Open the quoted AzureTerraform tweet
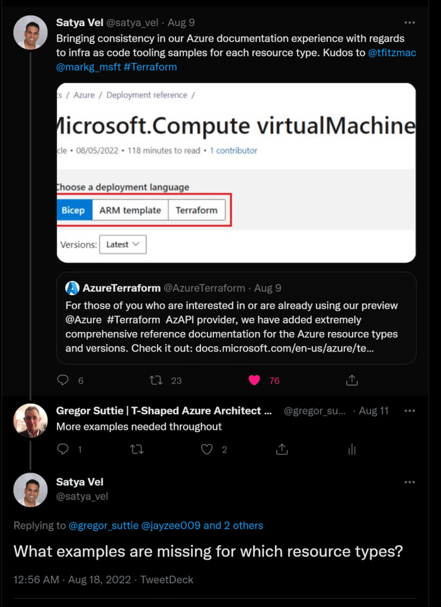 (236, 318)
